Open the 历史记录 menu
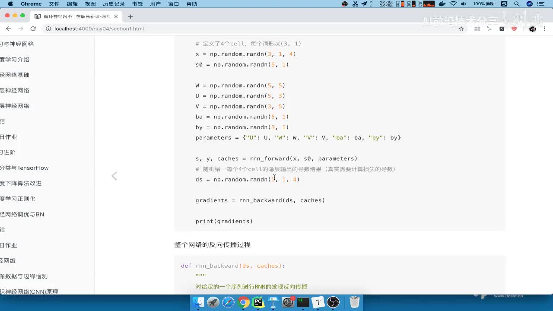Image resolution: width=553 pixels, height=311 pixels. pyautogui.click(x=114, y=4)
